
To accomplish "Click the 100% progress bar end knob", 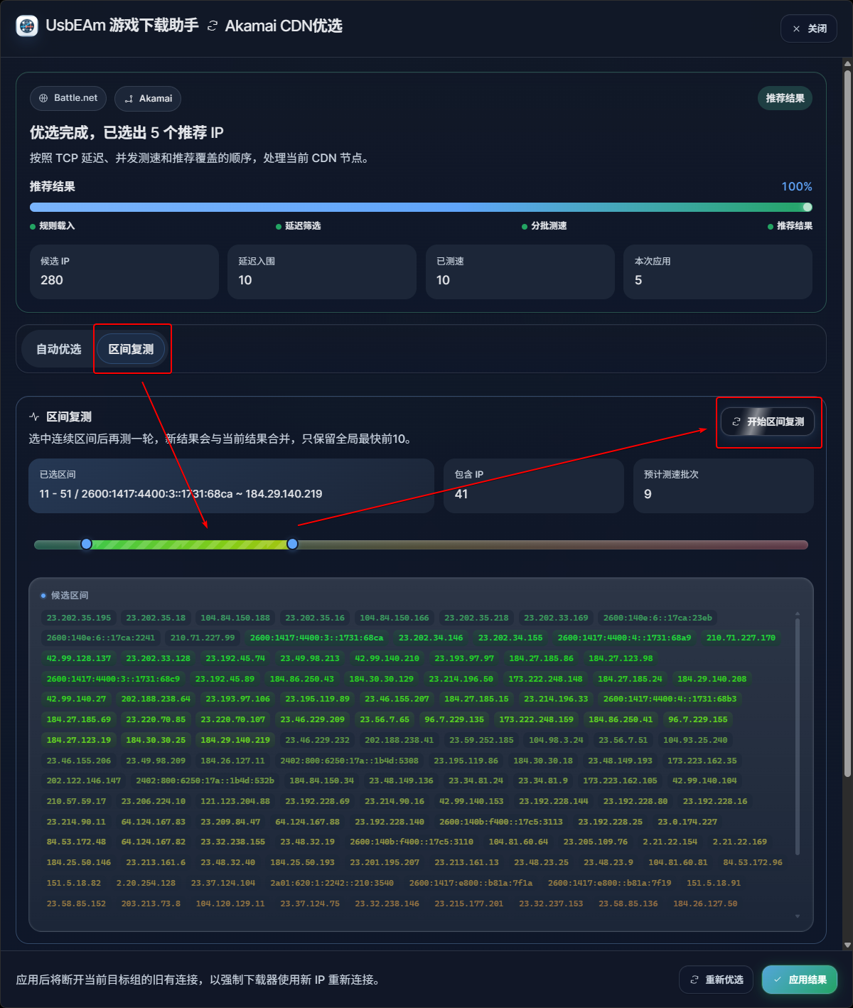I will pos(808,207).
